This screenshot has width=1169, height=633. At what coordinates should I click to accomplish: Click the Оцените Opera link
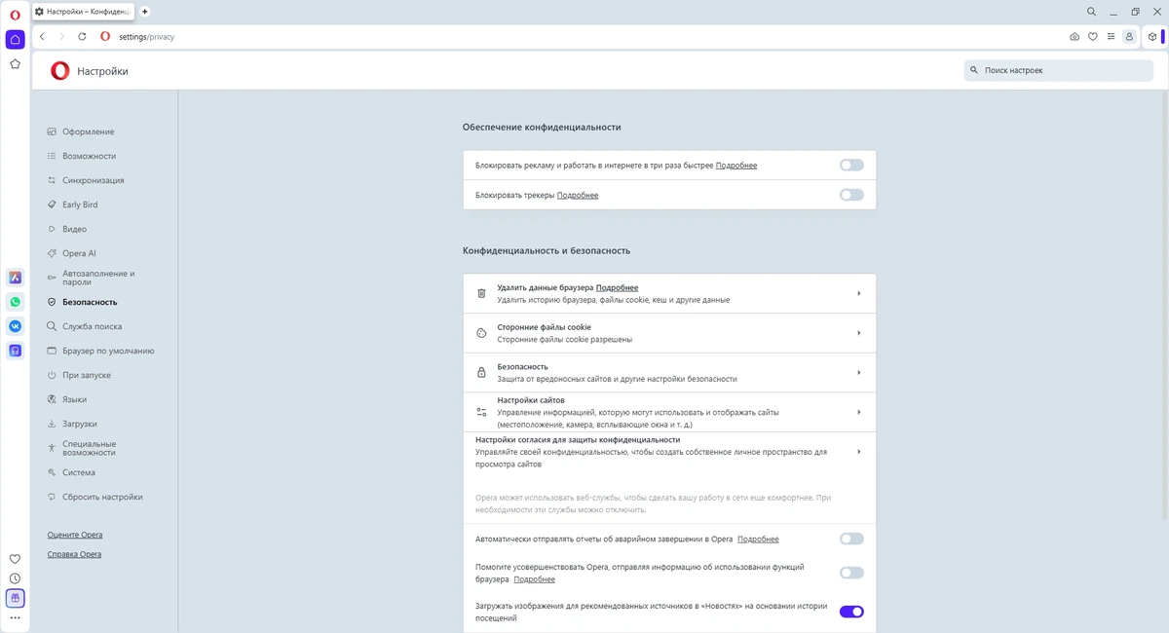click(x=75, y=535)
